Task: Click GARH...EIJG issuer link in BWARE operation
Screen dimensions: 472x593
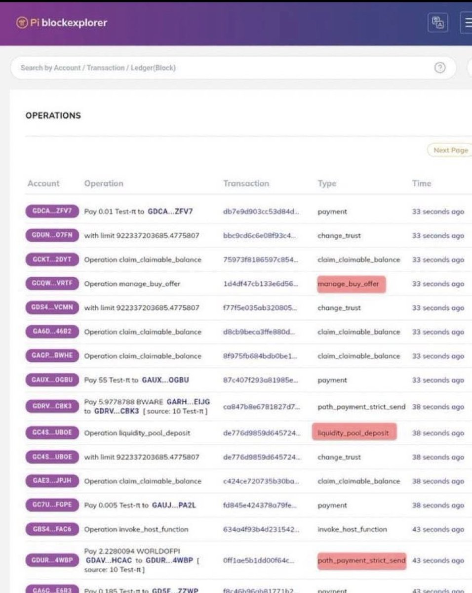Action: tap(188, 403)
